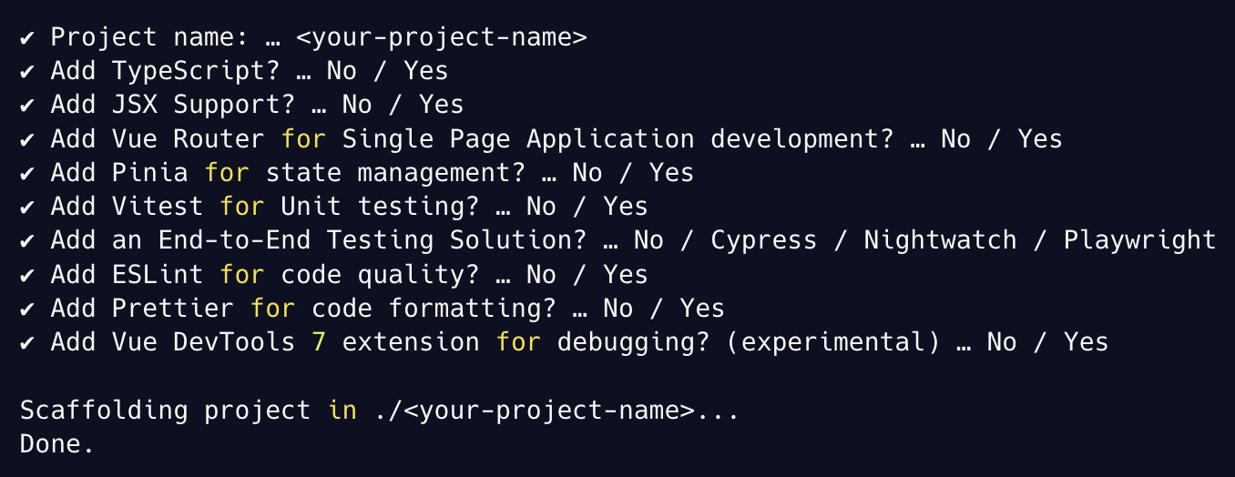Click the checkmark before Add TypeScript
Viewport: 1235px width, 477px height.
coord(27,71)
